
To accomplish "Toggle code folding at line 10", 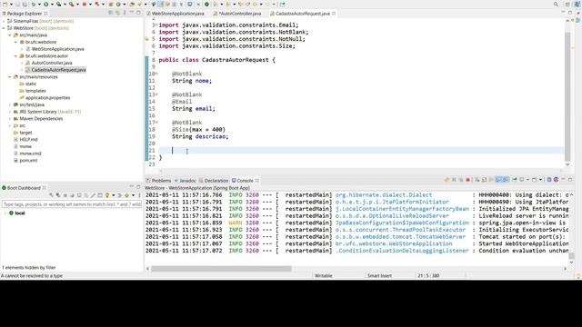I will tap(156, 74).
